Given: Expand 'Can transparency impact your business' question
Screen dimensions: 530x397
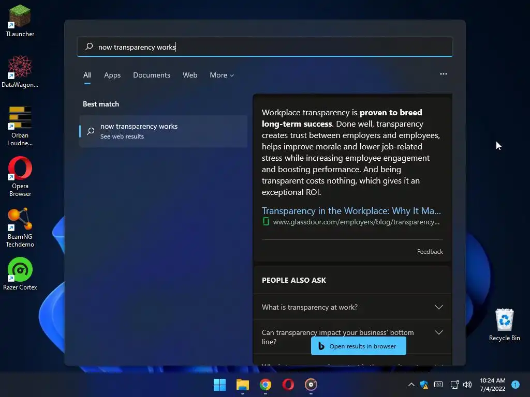Looking at the screenshot, I should 352,337.
